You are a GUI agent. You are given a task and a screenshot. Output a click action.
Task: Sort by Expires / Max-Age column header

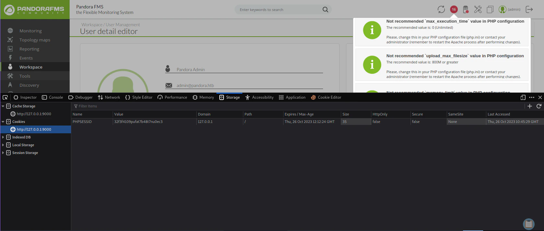[x=312, y=114]
